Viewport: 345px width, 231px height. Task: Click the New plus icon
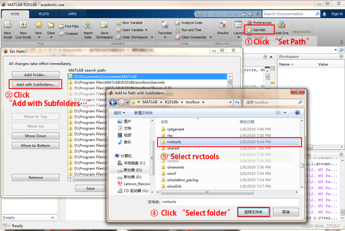click(x=39, y=24)
